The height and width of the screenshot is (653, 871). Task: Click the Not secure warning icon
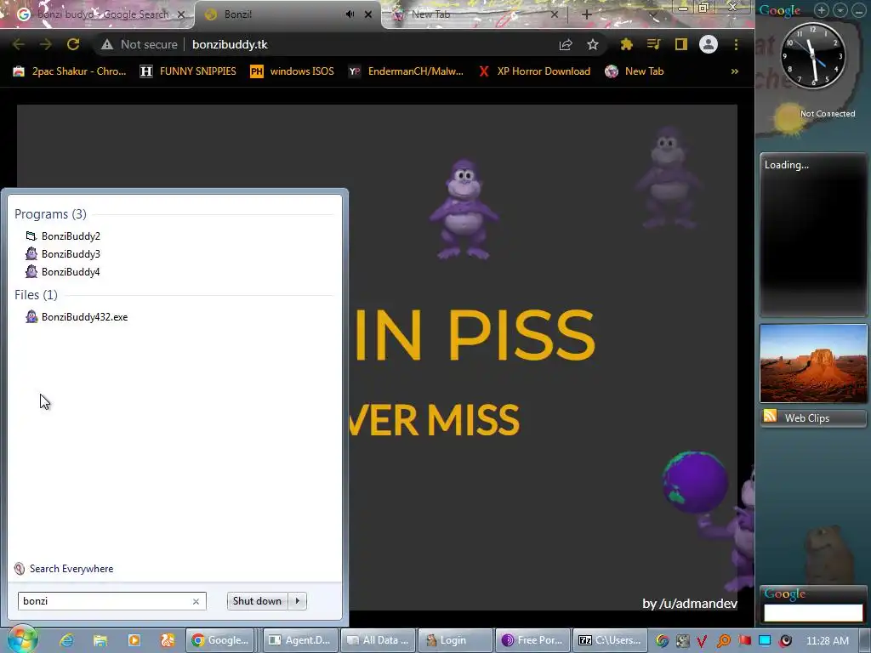(106, 44)
